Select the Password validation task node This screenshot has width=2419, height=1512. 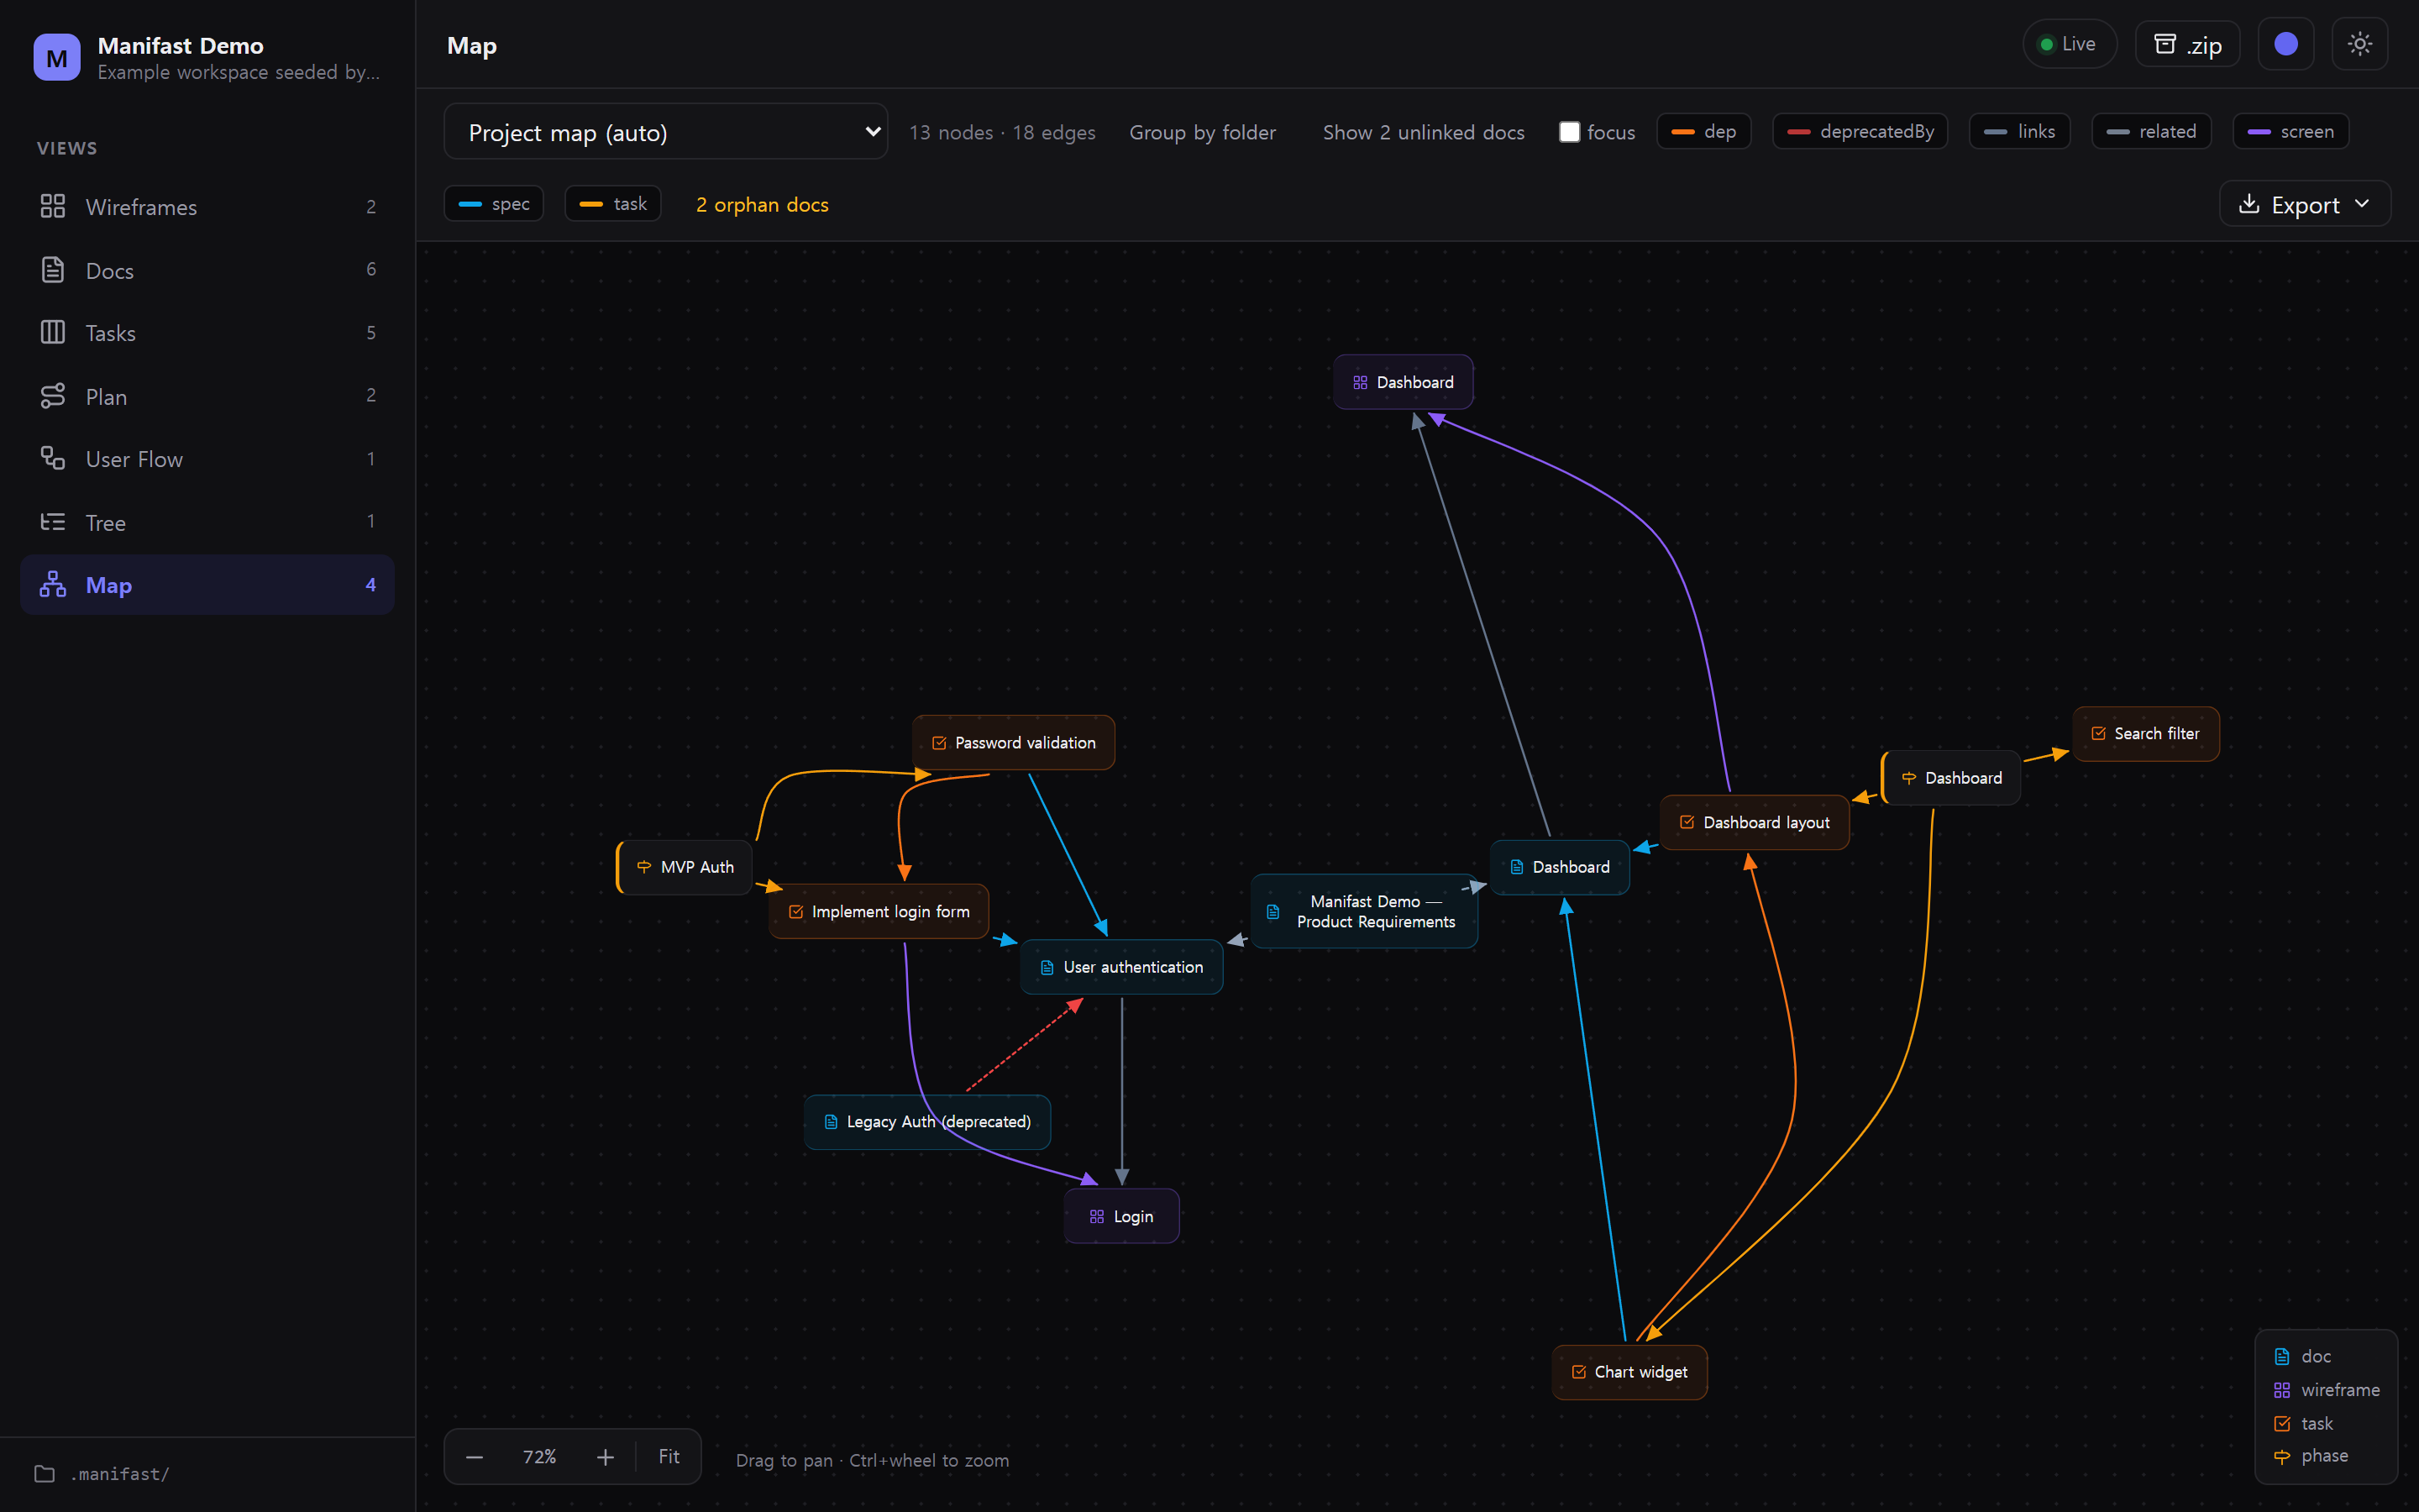pyautogui.click(x=1014, y=743)
